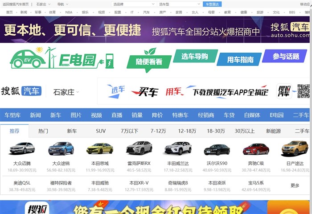The image size is (312, 214).
Task: Open 新车 in the blue navigation bar
Action: click(56, 115)
